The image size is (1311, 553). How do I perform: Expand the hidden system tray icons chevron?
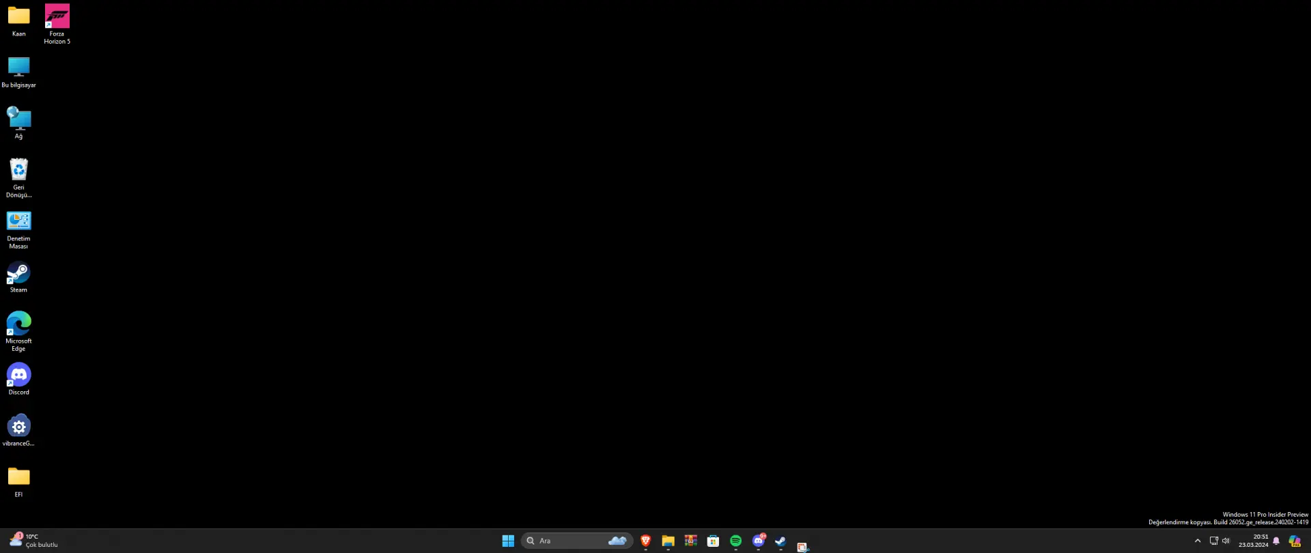pos(1198,541)
